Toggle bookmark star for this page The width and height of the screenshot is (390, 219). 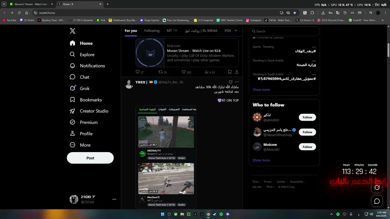(x=295, y=13)
